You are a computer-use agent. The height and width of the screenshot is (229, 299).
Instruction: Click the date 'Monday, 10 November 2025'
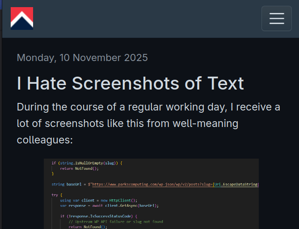(82, 57)
